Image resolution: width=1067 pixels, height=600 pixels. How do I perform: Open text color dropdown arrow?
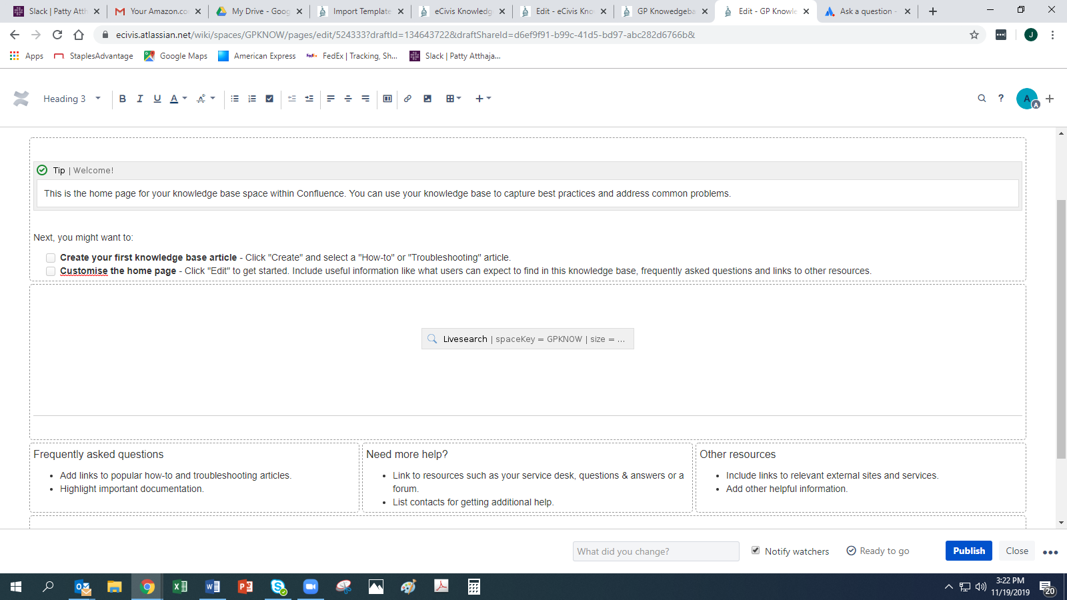pyautogui.click(x=185, y=99)
